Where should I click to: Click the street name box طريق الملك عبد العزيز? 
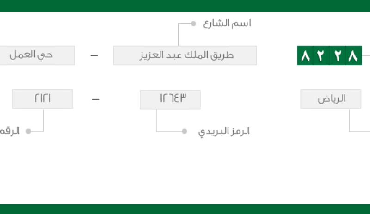click(185, 55)
